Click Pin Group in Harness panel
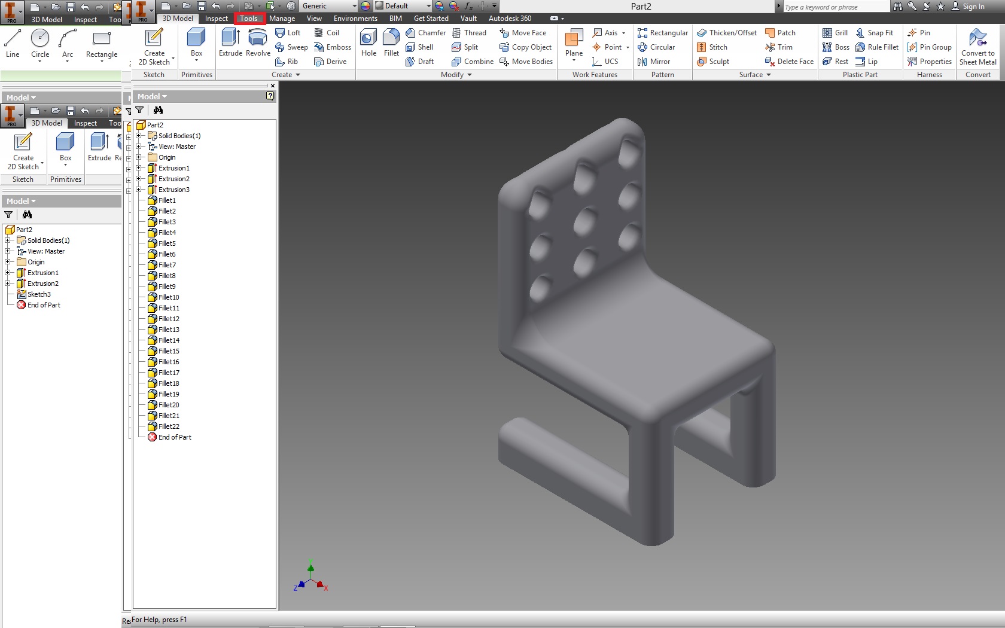This screenshot has width=1005, height=628. [x=929, y=47]
